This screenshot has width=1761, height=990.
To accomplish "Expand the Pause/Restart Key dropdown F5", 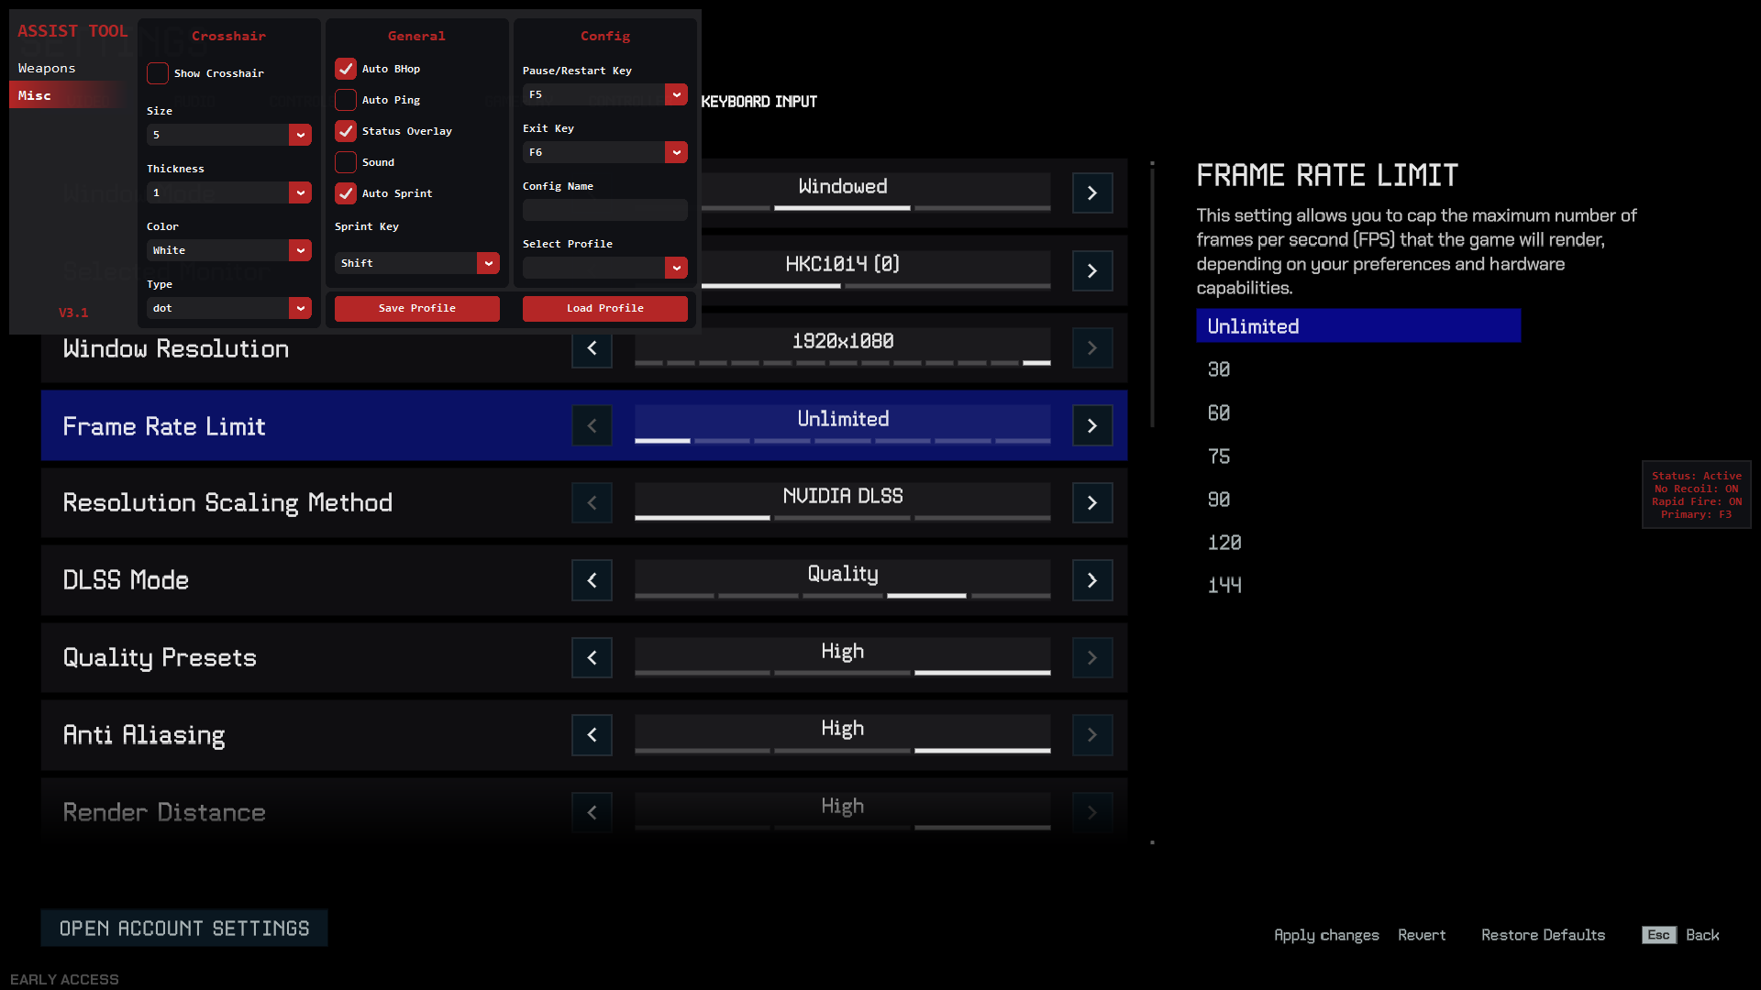I will (x=676, y=94).
